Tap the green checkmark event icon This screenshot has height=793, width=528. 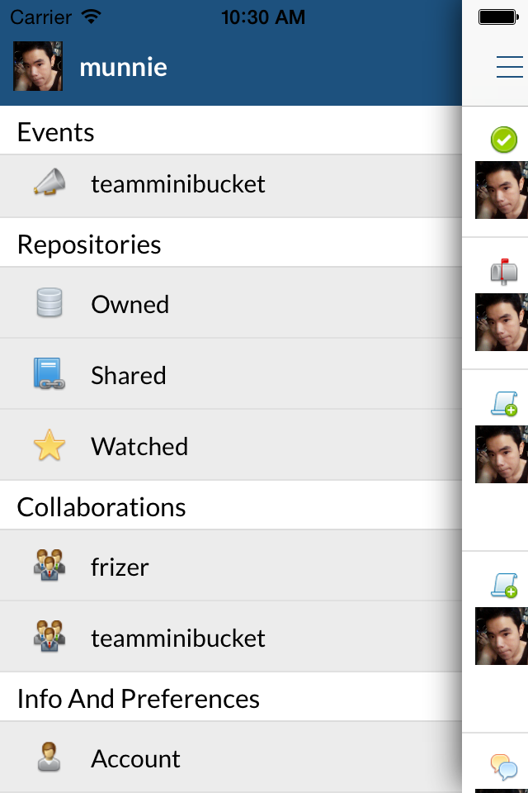[504, 140]
